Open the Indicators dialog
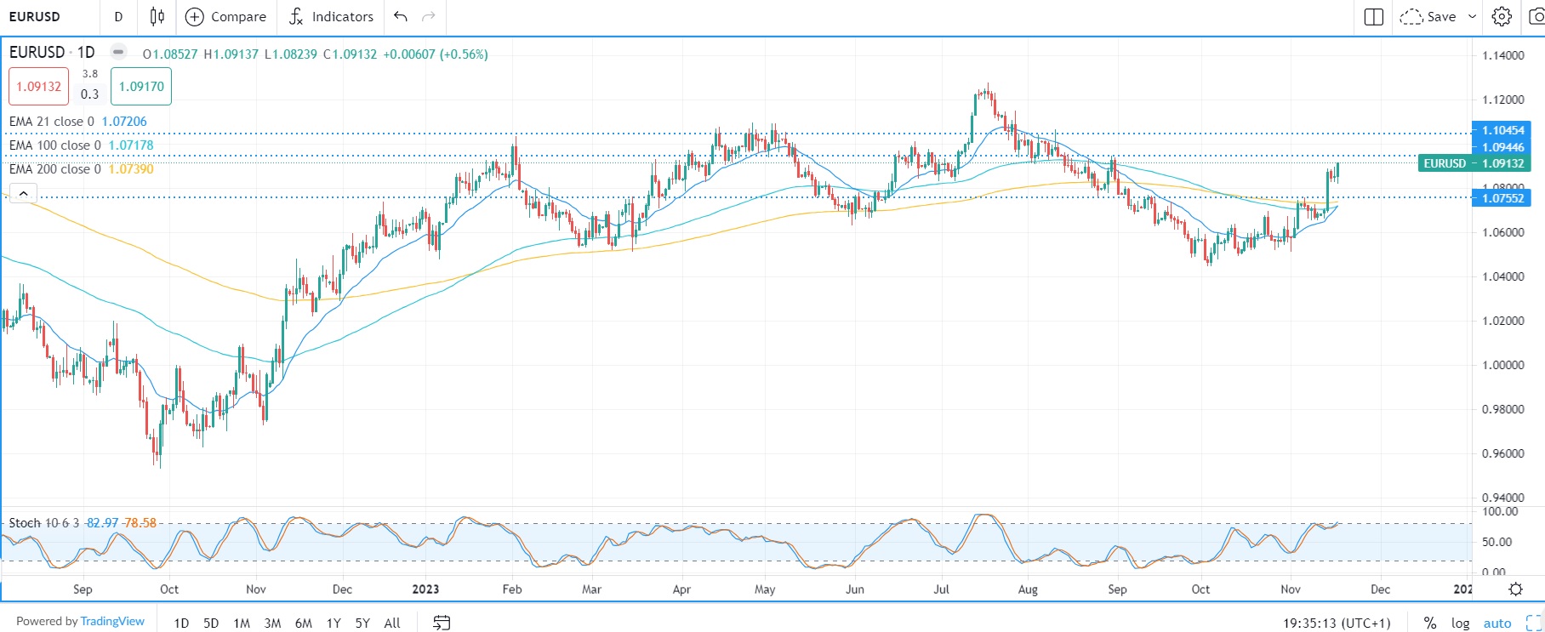Viewport: 1545px width, 632px height. point(331,16)
